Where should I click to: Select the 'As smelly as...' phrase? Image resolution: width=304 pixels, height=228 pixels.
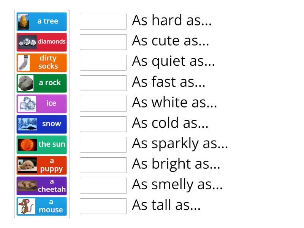(x=176, y=185)
